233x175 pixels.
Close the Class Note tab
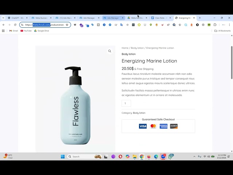tap(170, 18)
